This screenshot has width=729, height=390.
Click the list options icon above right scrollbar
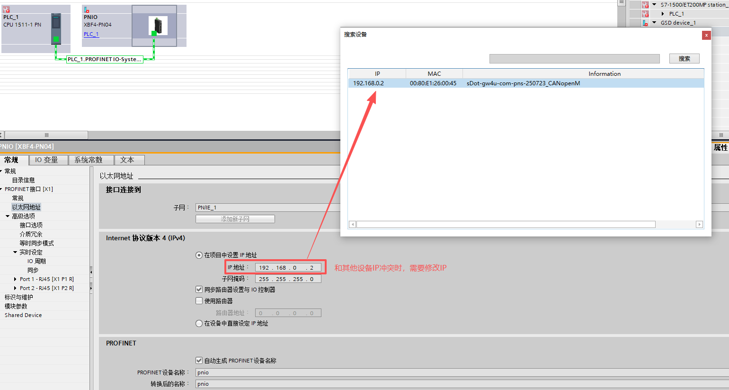coord(622,3)
